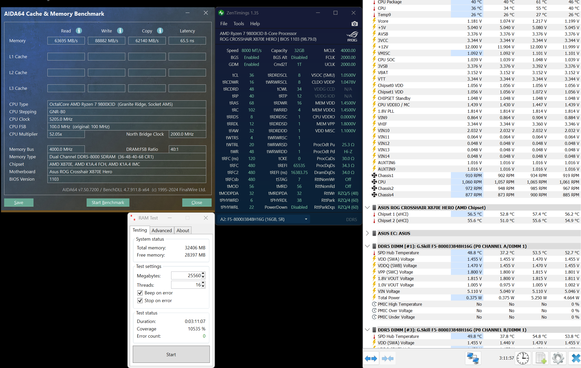Toggle the Beep on error checkbox
The height and width of the screenshot is (368, 581).
click(x=140, y=293)
